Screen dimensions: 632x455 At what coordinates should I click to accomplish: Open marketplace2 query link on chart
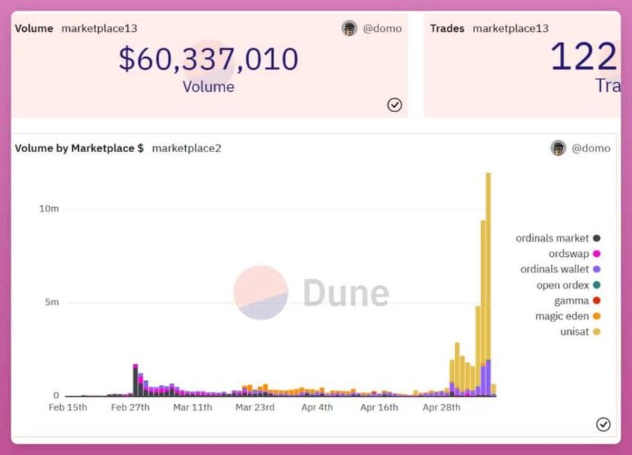point(186,148)
